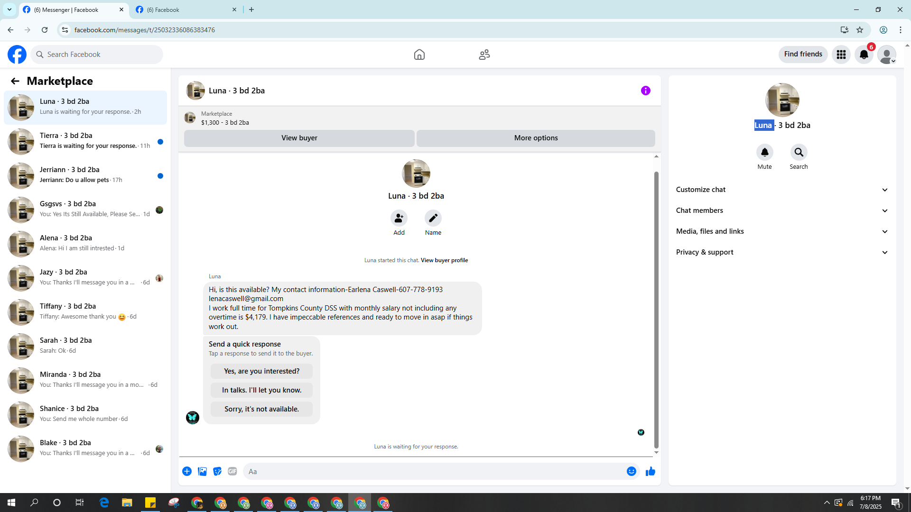Mute the Luna conversation
The width and height of the screenshot is (911, 512).
point(764,152)
